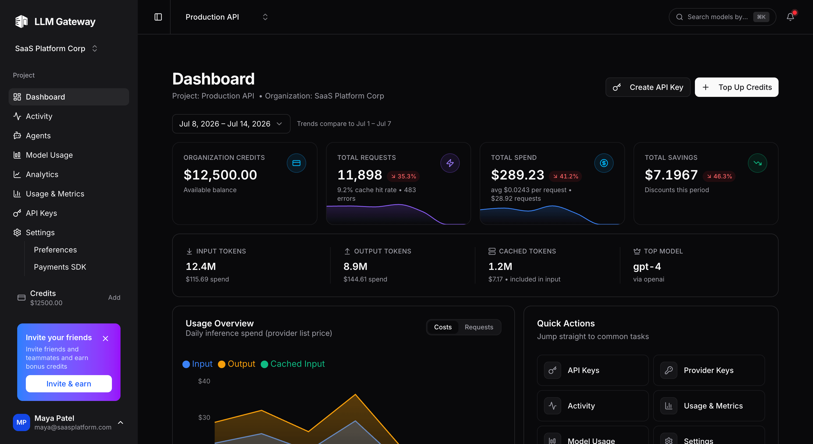This screenshot has width=813, height=444.
Task: Click the Usage & Metrics bar icon in sidebar
Action: [17, 193]
